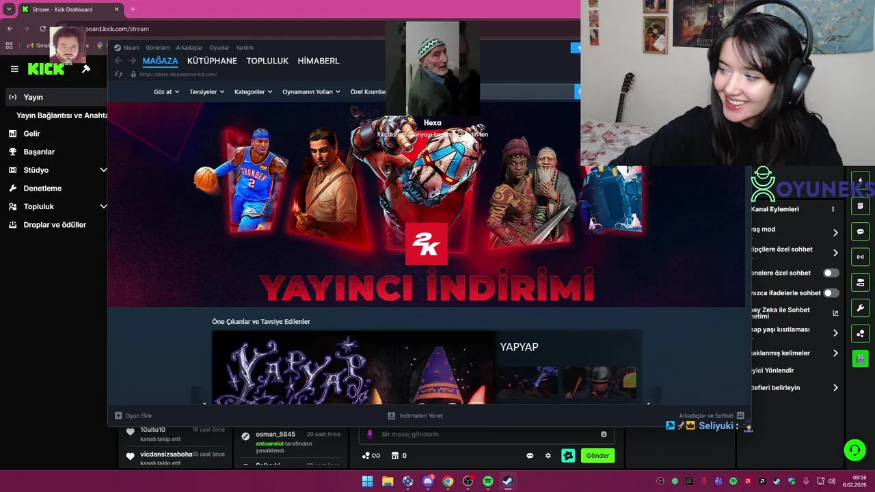This screenshot has height=492, width=875.
Task: Click the green clapperboard icon
Action: (x=860, y=358)
